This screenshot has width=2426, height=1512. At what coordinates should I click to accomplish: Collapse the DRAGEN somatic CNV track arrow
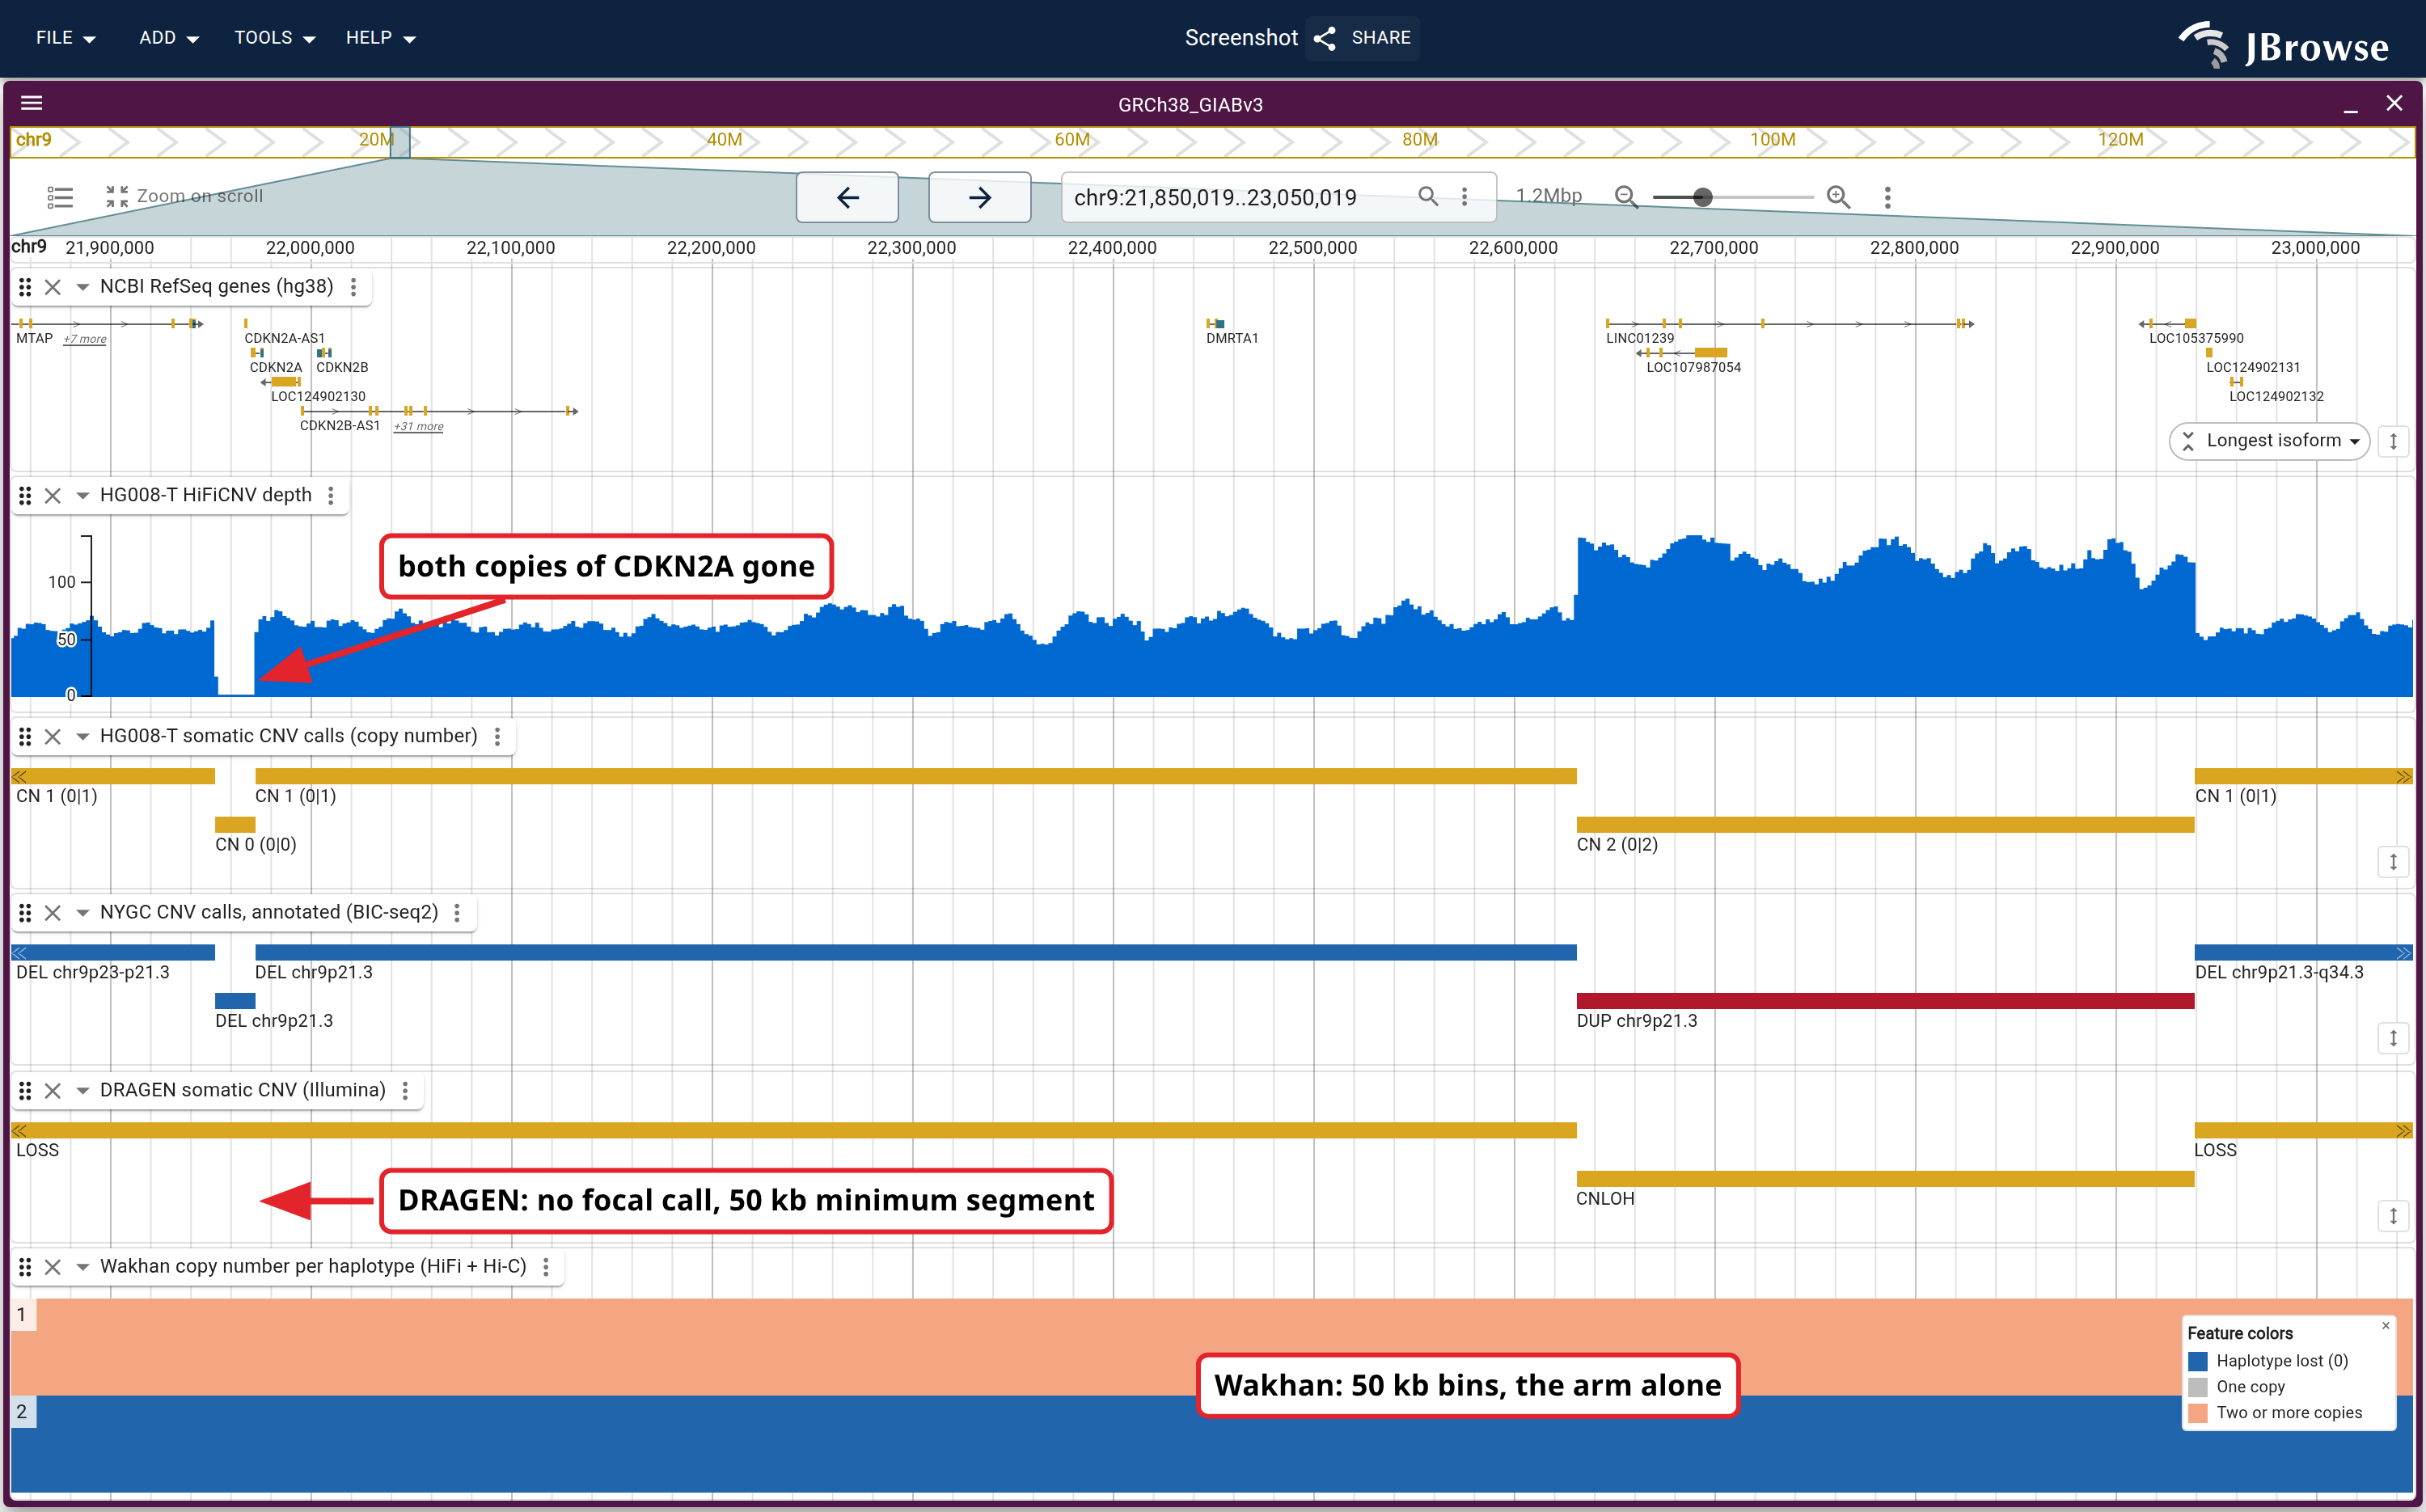pyautogui.click(x=83, y=1091)
